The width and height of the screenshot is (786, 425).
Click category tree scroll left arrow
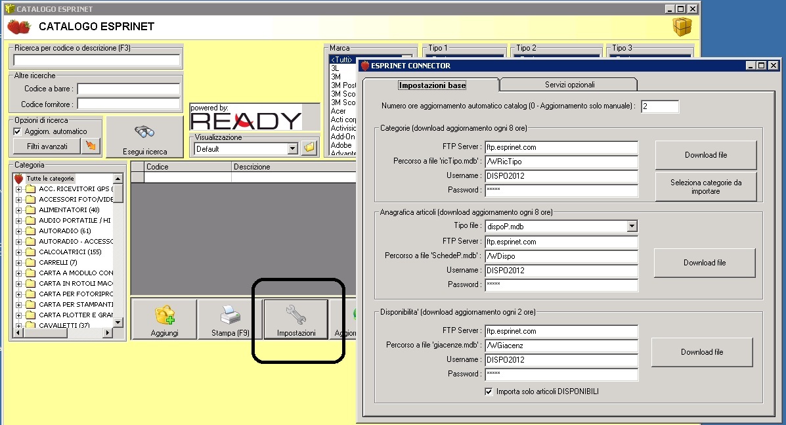tap(18, 332)
